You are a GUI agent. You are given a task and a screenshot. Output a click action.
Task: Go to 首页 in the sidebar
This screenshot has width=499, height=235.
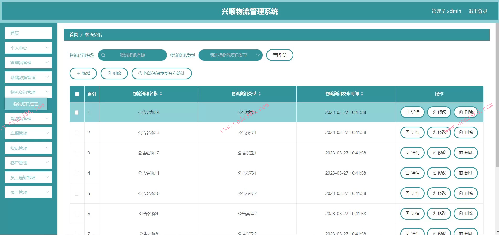coord(28,33)
